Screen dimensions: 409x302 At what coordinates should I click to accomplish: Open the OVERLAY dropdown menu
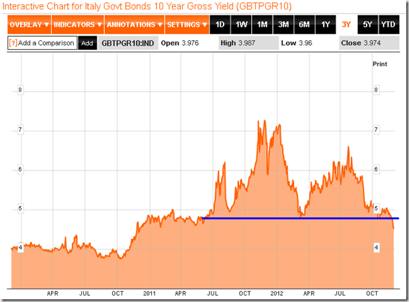[x=29, y=25]
